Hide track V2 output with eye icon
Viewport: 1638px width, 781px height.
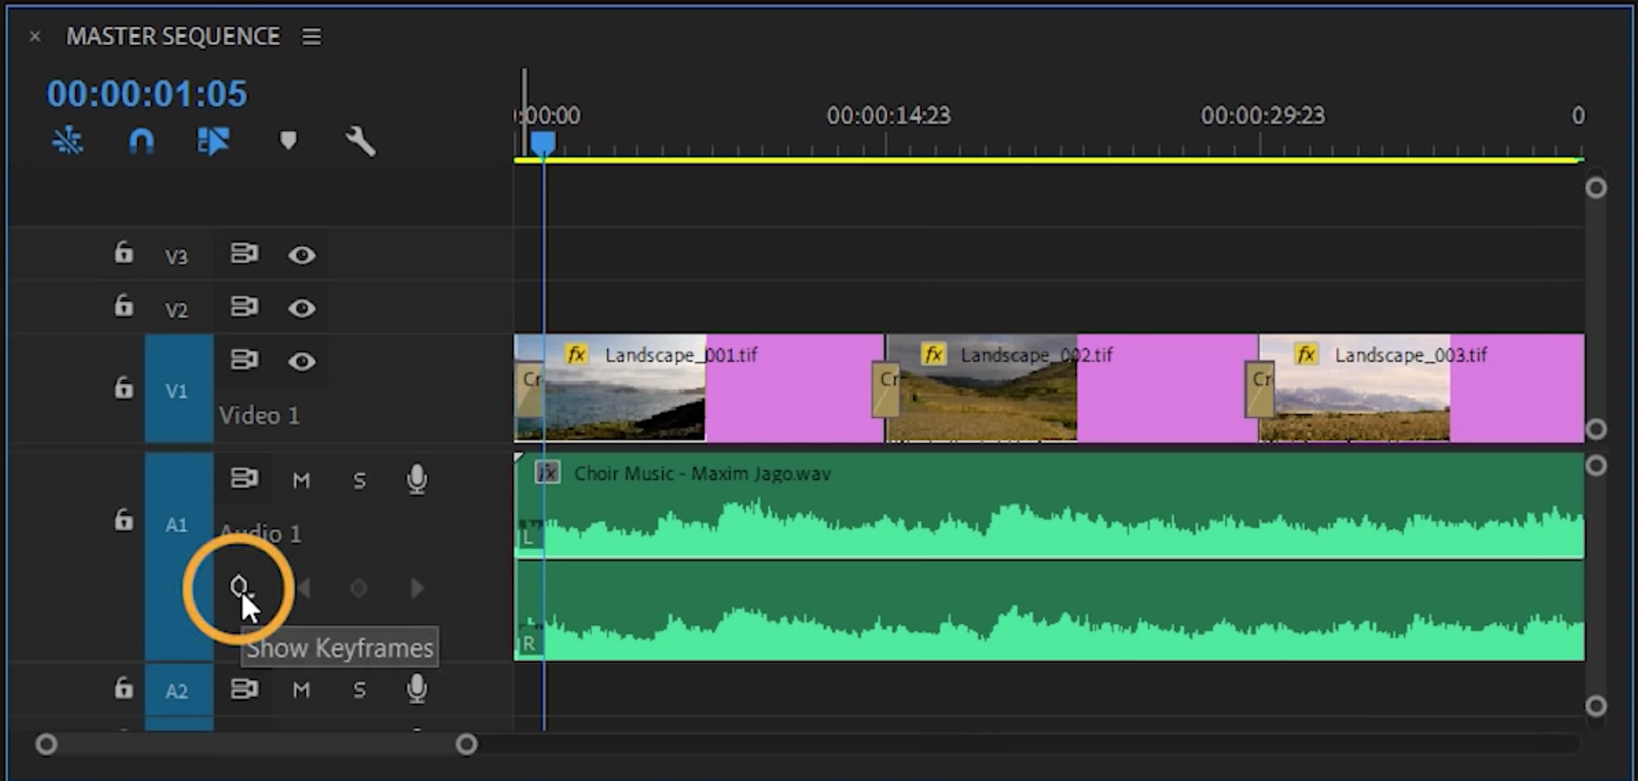pos(302,308)
